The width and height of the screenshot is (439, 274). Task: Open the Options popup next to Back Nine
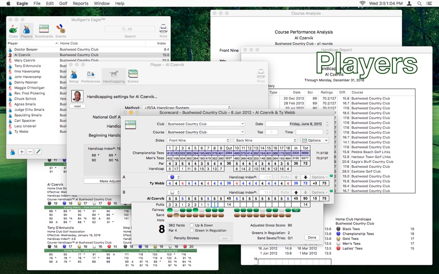coord(315,140)
